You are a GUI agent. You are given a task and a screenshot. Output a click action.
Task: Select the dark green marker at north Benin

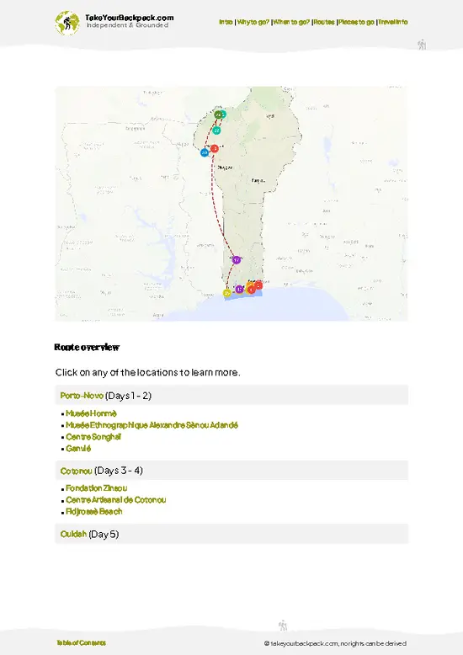click(218, 114)
